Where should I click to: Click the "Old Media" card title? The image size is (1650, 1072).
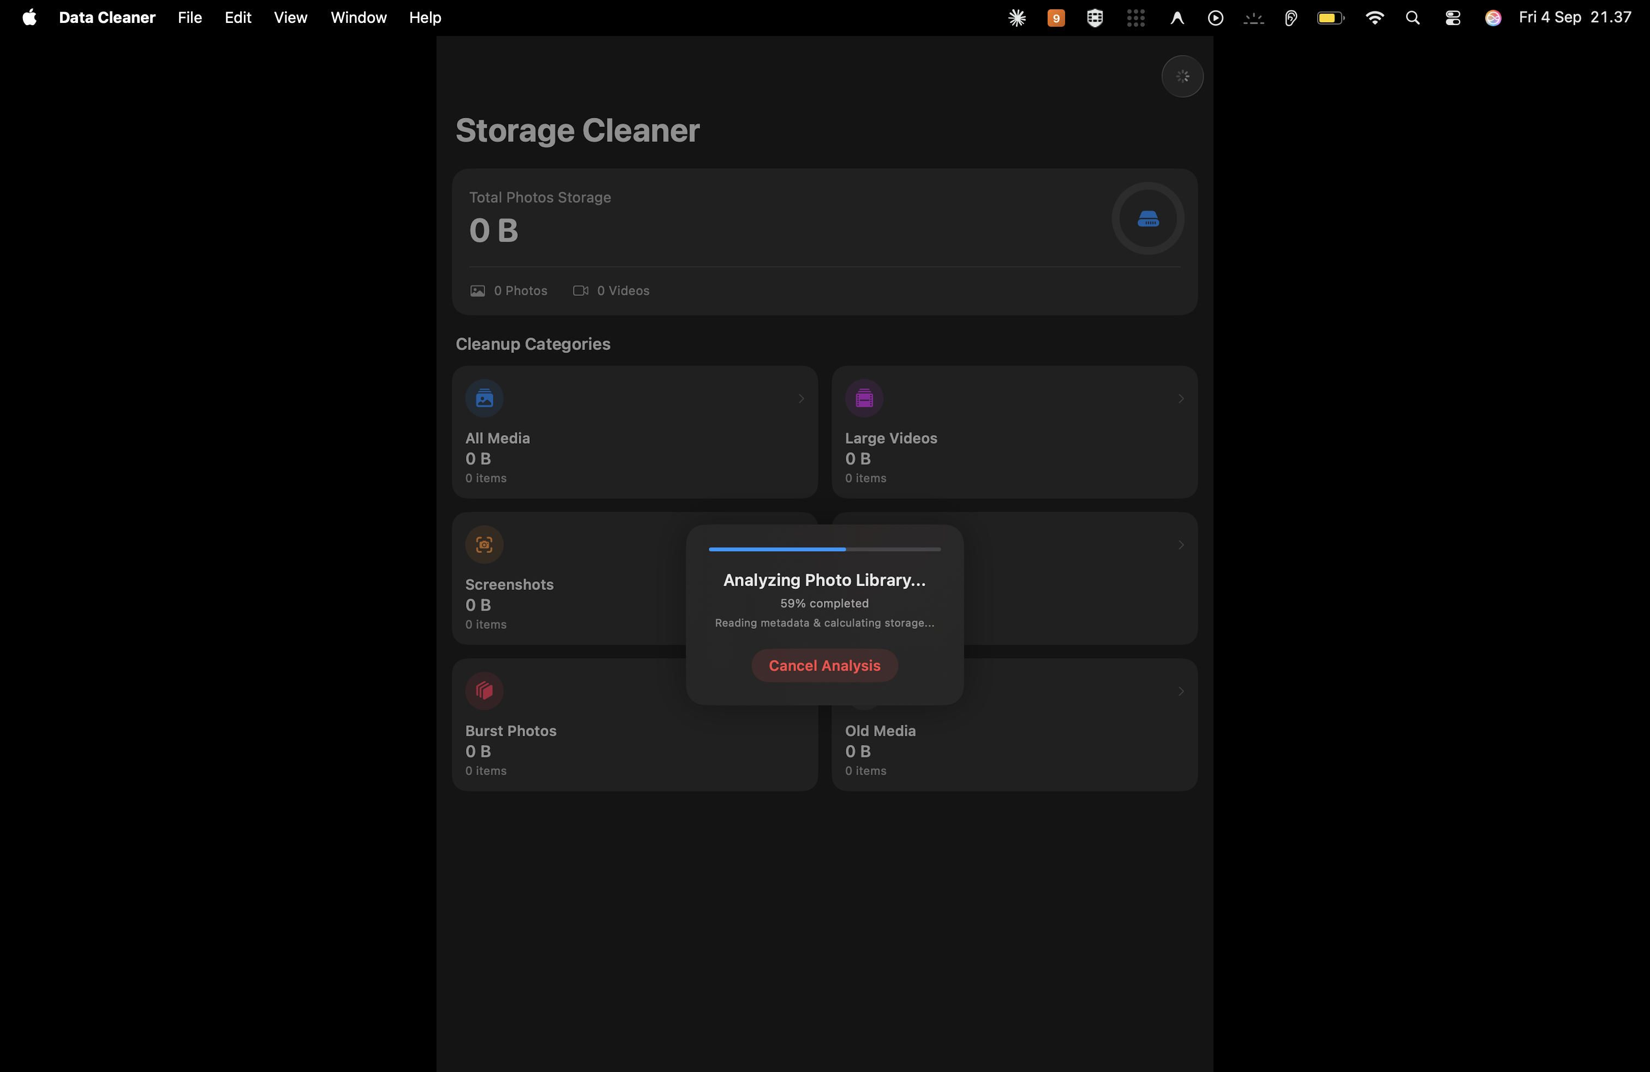coord(880,731)
